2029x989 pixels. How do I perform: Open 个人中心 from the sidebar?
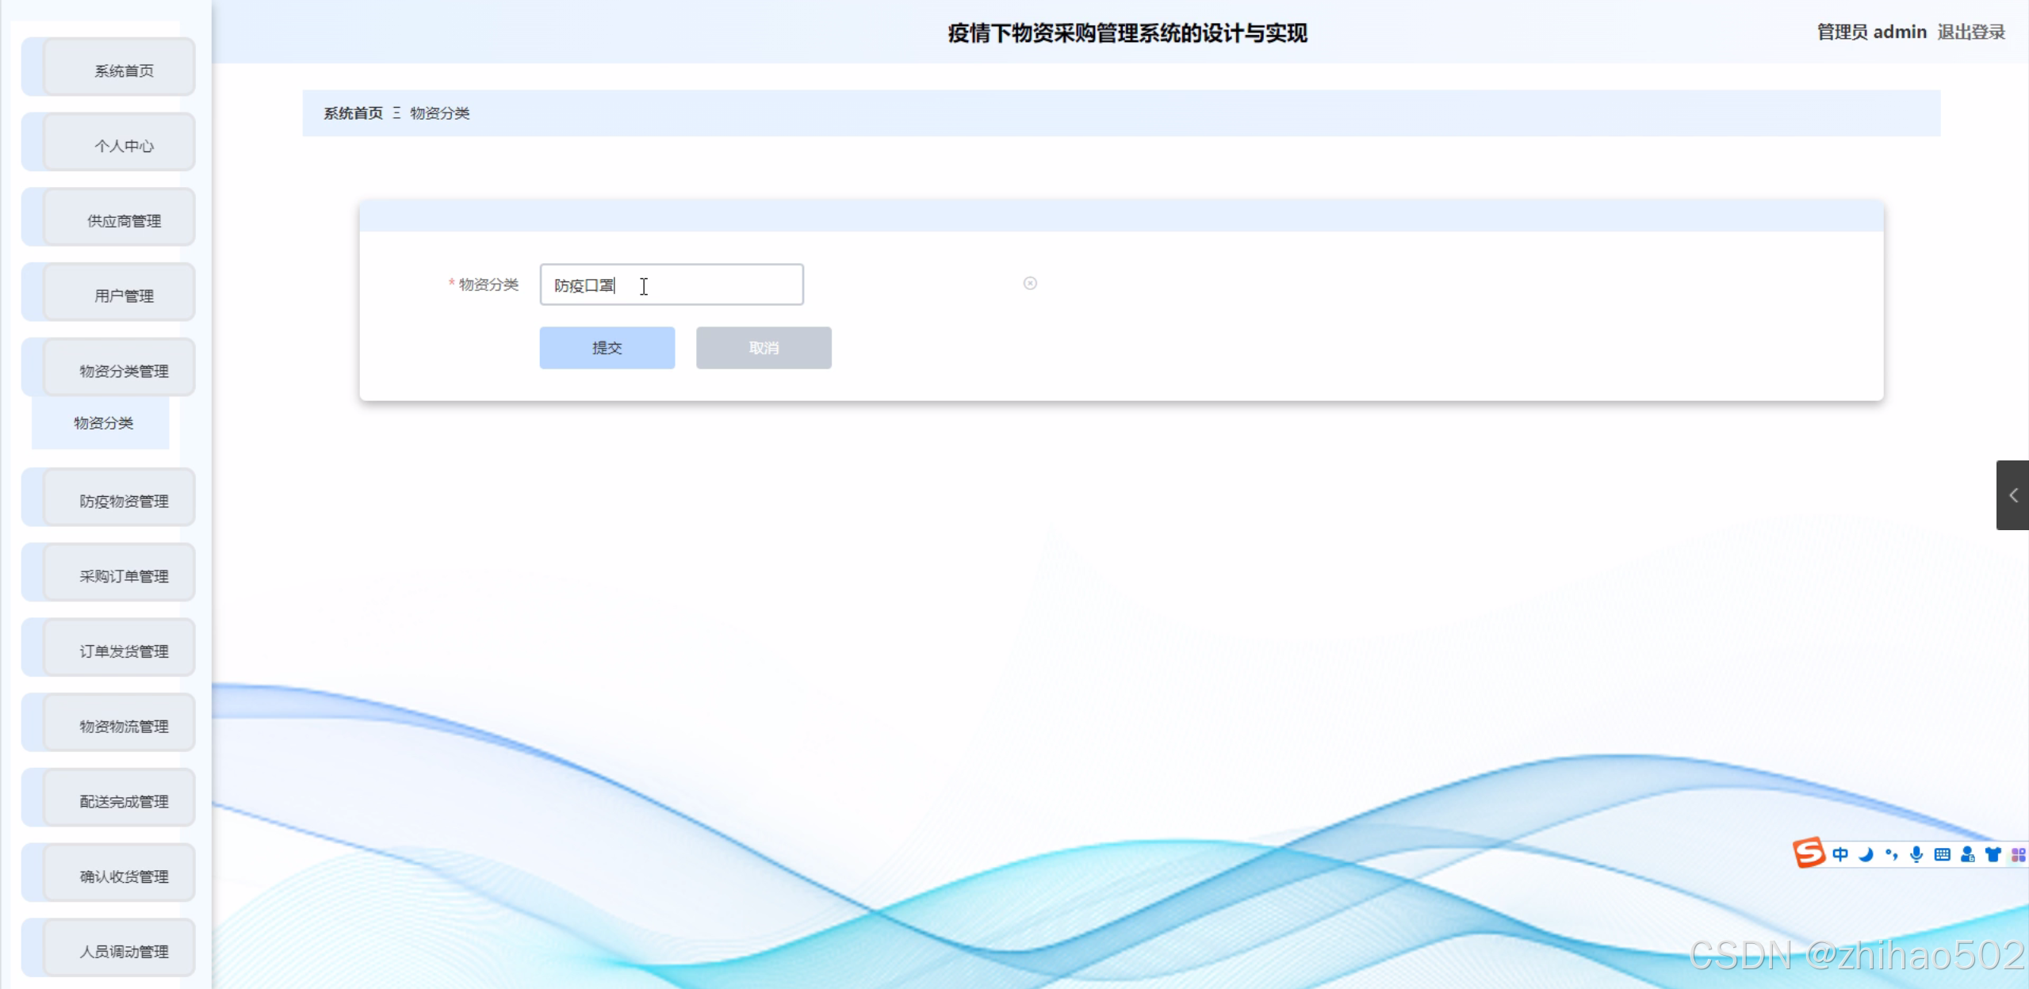coord(123,145)
